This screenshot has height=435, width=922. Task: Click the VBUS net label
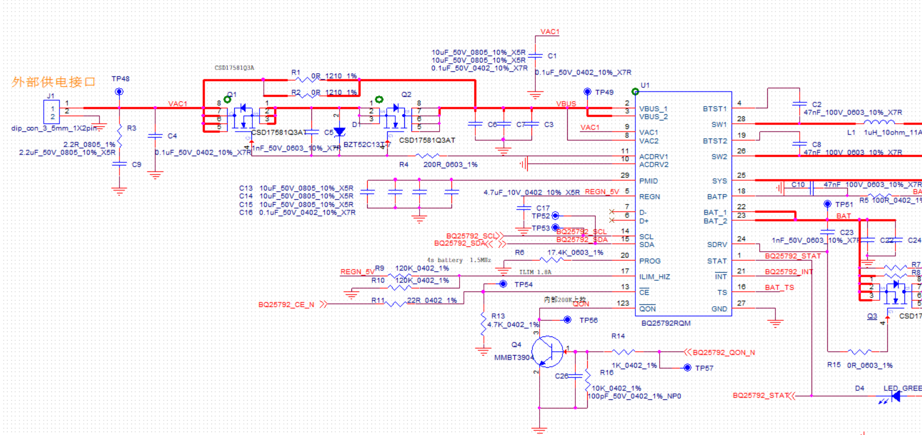(566, 103)
